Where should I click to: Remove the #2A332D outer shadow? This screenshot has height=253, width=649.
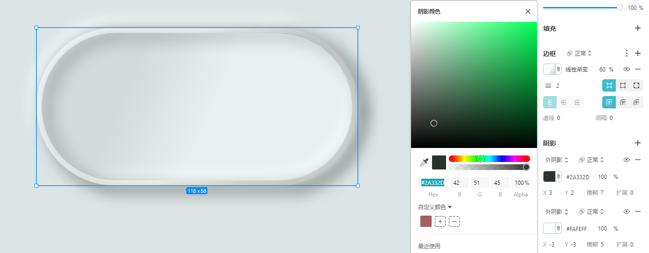click(638, 160)
